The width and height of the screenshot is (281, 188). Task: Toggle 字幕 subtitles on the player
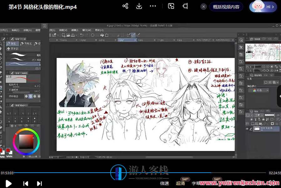click(196, 183)
